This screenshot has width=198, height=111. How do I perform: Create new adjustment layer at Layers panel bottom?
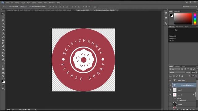[184, 110]
